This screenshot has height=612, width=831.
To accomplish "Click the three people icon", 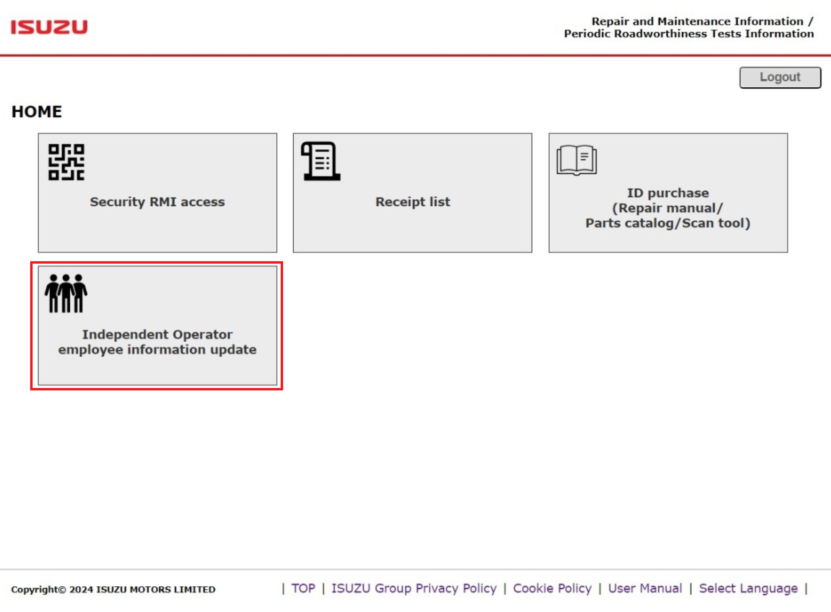I will point(66,294).
